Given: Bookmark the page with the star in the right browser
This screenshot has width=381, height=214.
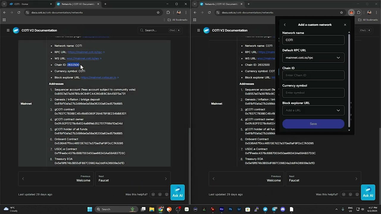Looking at the screenshot, I should pyautogui.click(x=341, y=12).
